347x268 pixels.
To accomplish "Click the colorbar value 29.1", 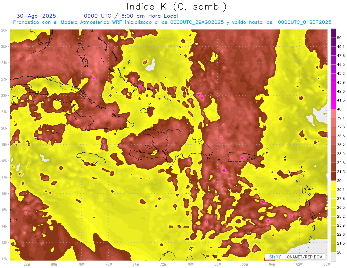I will tap(341, 190).
